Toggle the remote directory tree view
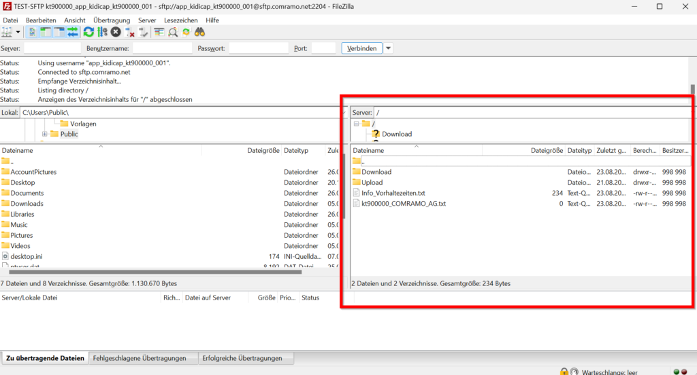 (59, 32)
